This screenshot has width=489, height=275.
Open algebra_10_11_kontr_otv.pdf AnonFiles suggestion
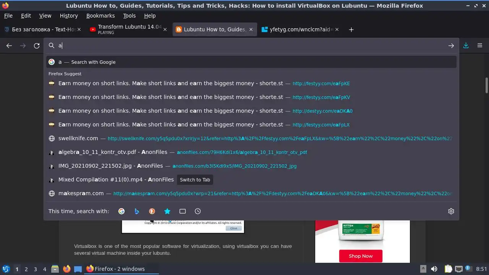point(251,152)
